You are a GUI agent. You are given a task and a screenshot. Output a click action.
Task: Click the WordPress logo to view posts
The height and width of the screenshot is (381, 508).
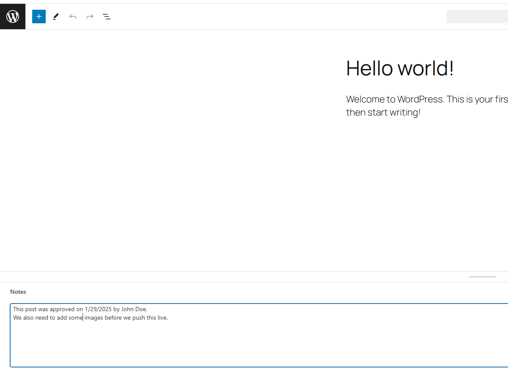tap(13, 17)
